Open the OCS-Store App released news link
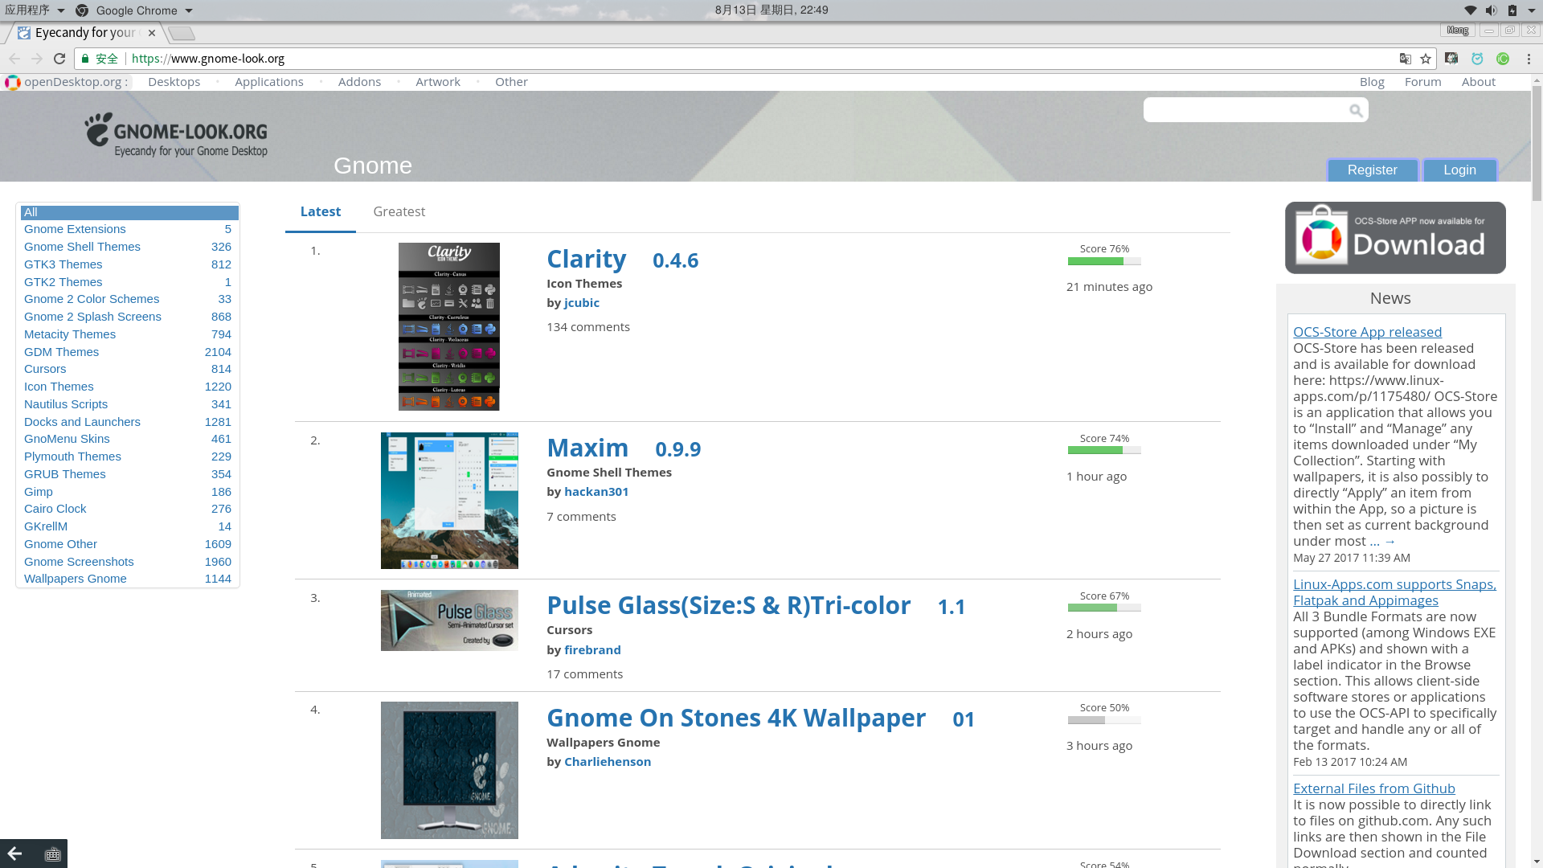The image size is (1543, 868). (x=1367, y=332)
